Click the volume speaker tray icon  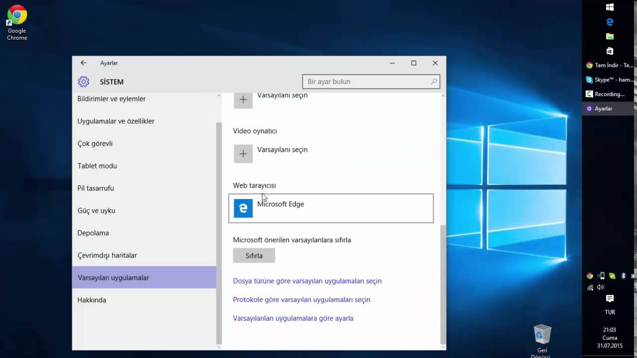601,287
